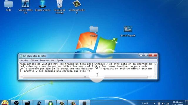Show hidden system tray icons arrow

pos(154,104)
